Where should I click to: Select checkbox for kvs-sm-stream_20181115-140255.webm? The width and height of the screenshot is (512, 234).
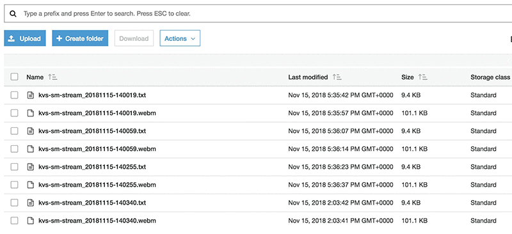click(14, 185)
